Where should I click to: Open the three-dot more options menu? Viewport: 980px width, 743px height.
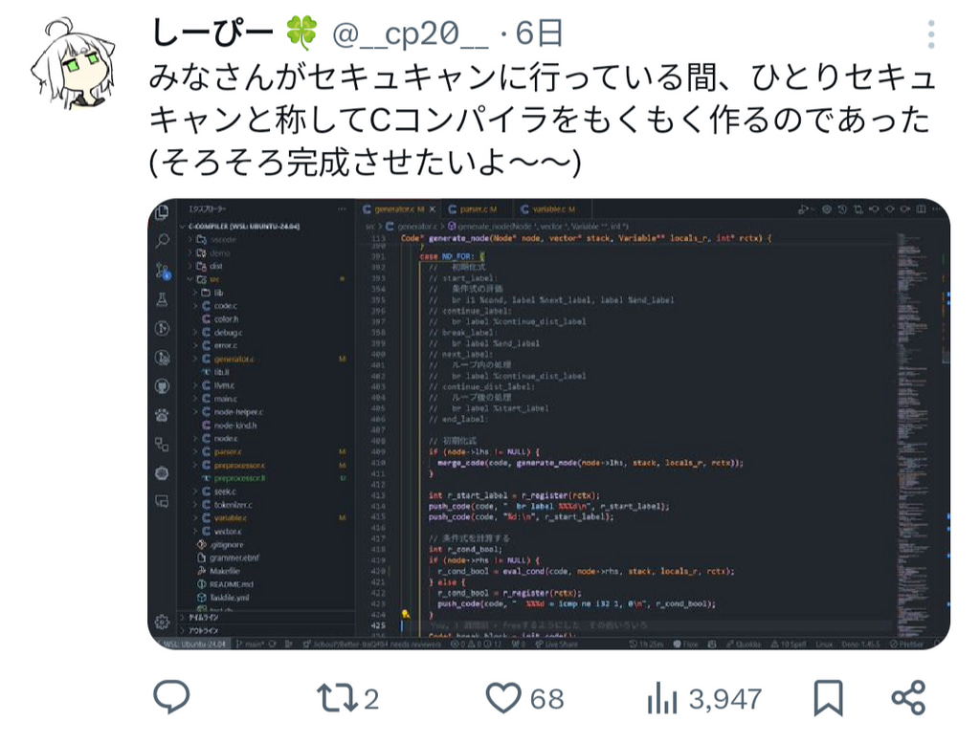[x=931, y=34]
